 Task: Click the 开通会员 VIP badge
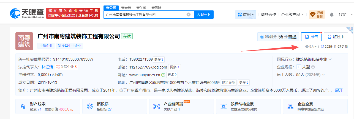(x=317, y=15)
